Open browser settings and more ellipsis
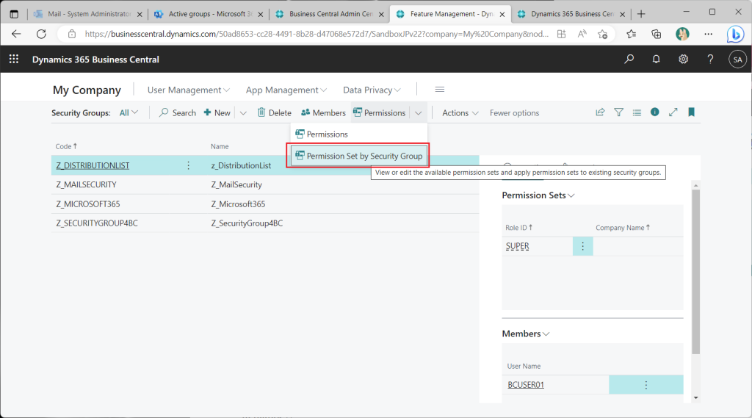 click(x=709, y=34)
